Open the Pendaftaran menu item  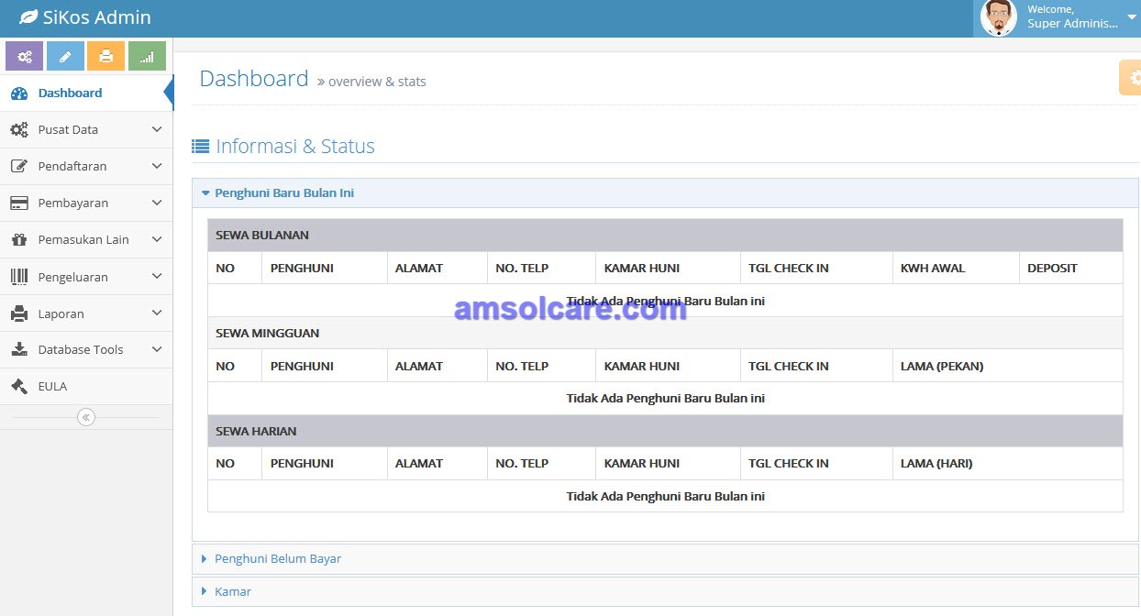86,167
